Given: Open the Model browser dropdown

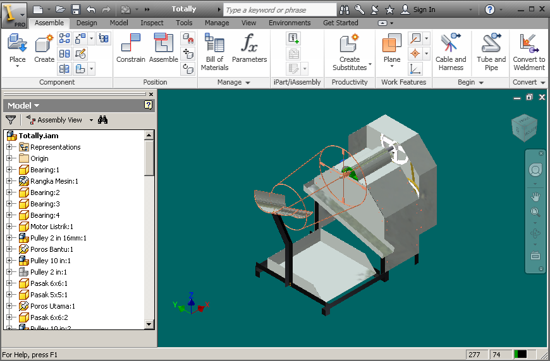Looking at the screenshot, I should [23, 105].
